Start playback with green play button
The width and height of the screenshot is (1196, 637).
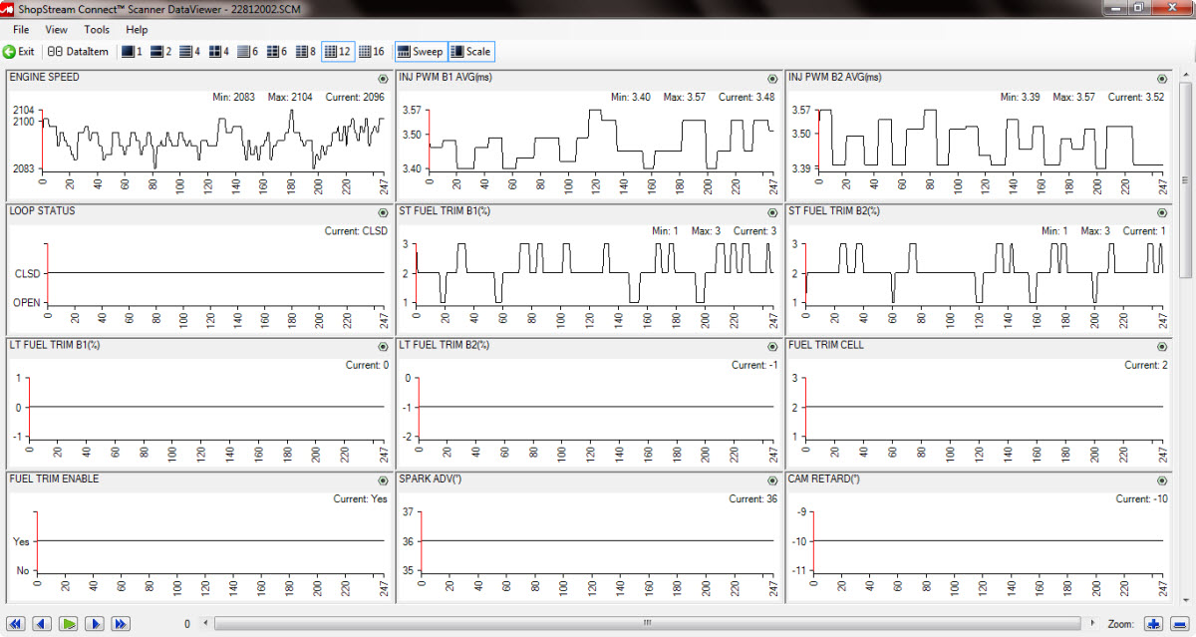(x=69, y=623)
